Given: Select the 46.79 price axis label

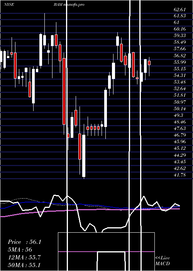Looking at the screenshot, I should click(180, 135).
